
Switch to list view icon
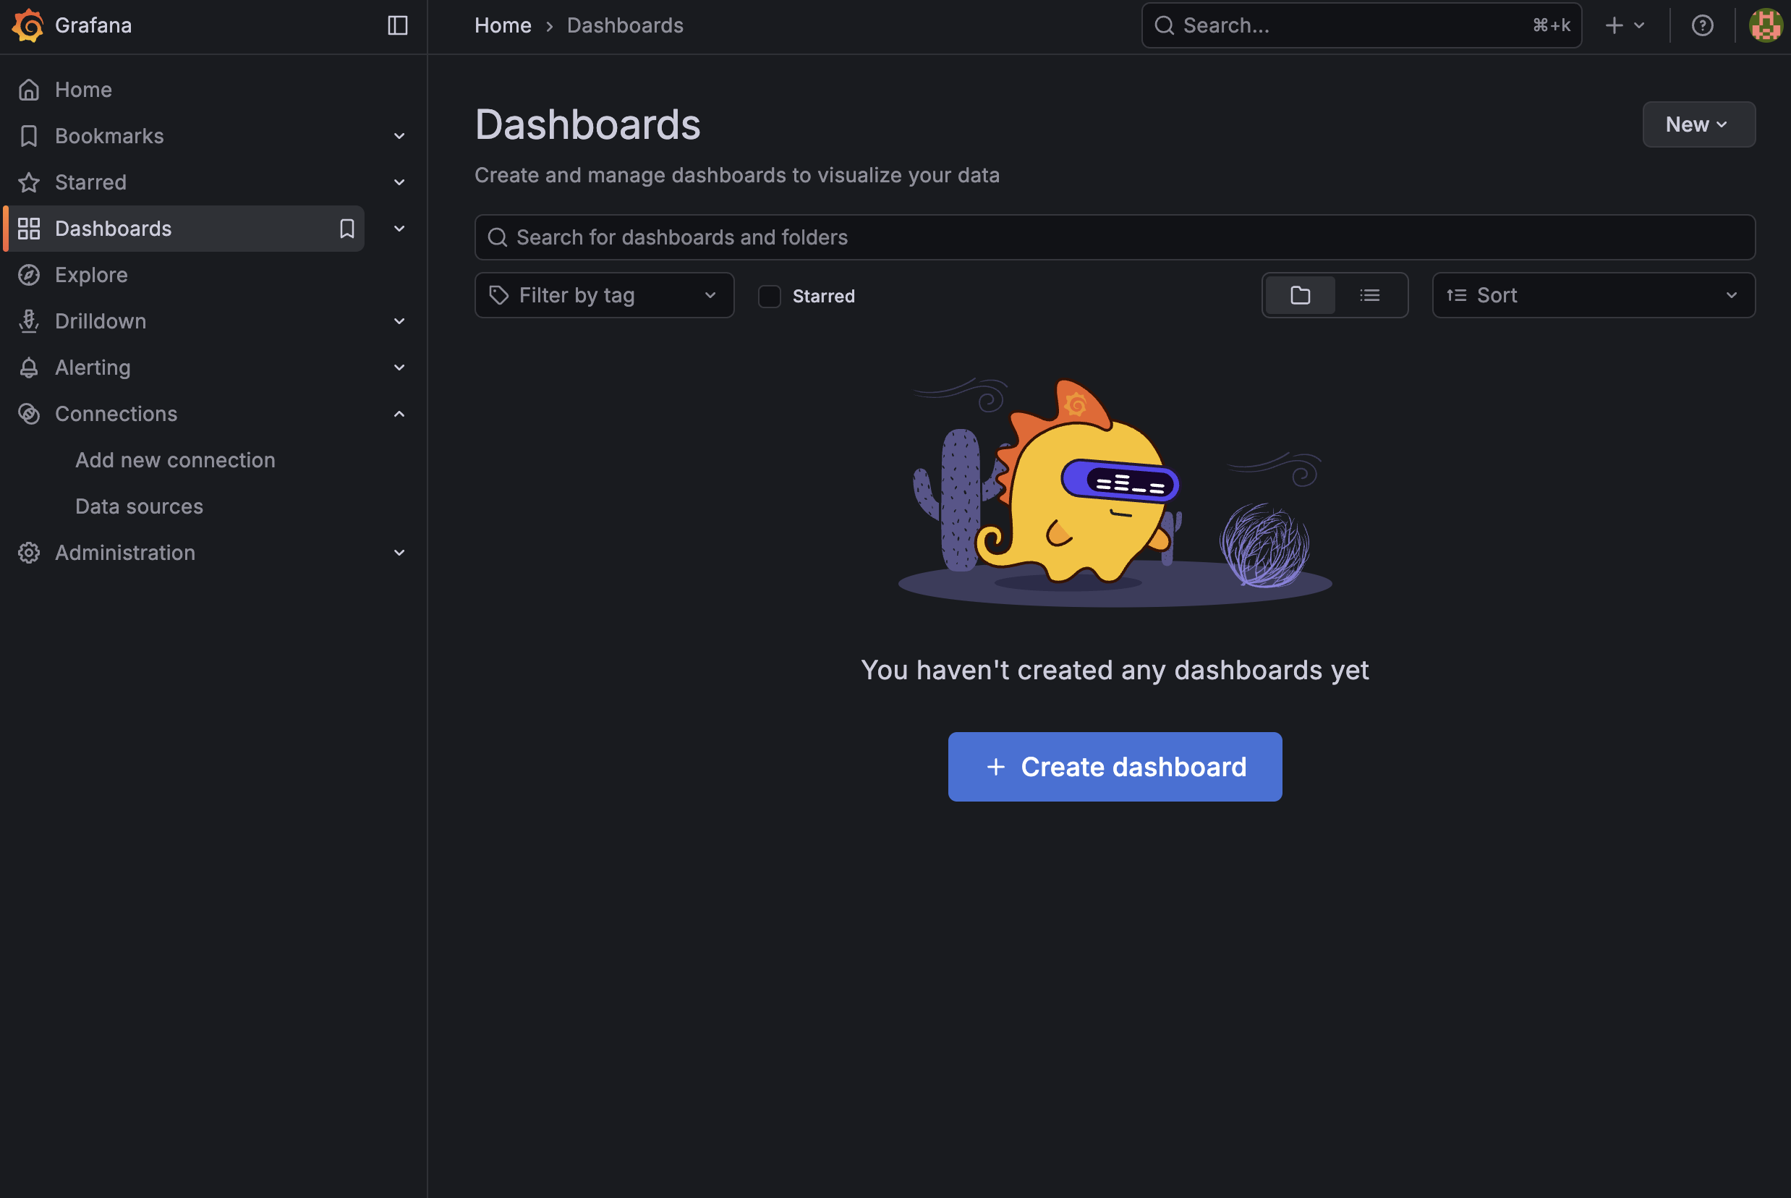click(1369, 295)
